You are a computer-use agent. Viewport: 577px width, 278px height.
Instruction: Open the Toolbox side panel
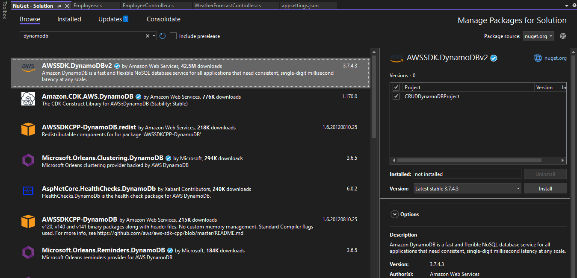[4, 10]
